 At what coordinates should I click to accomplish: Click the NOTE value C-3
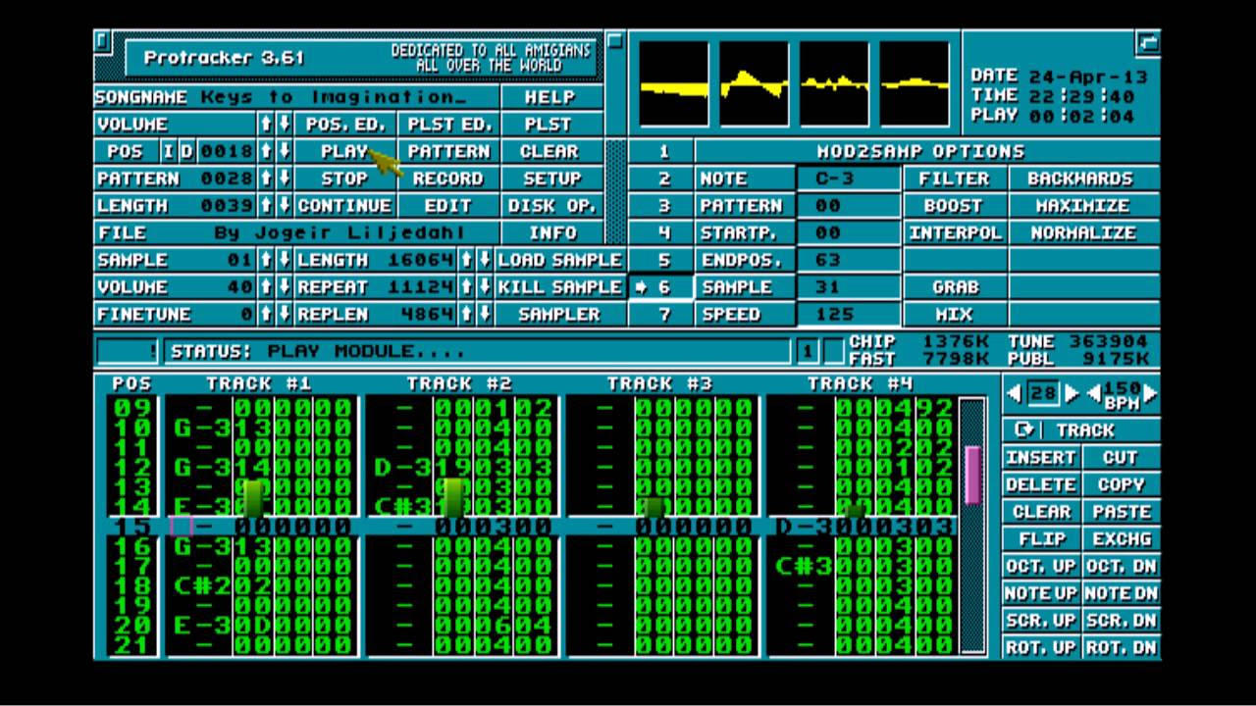850,179
